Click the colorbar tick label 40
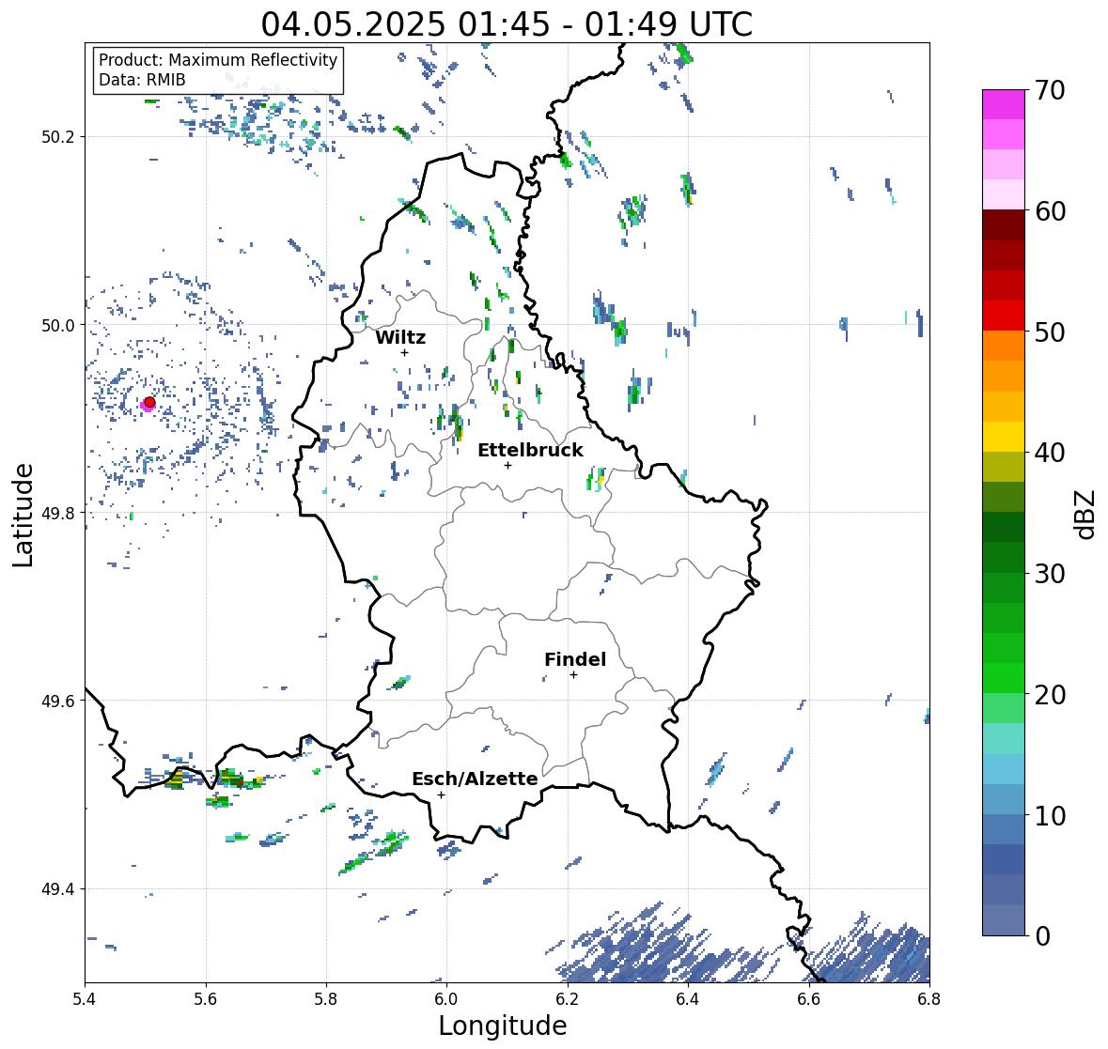This screenshot has height=1049, width=1108. [1050, 453]
